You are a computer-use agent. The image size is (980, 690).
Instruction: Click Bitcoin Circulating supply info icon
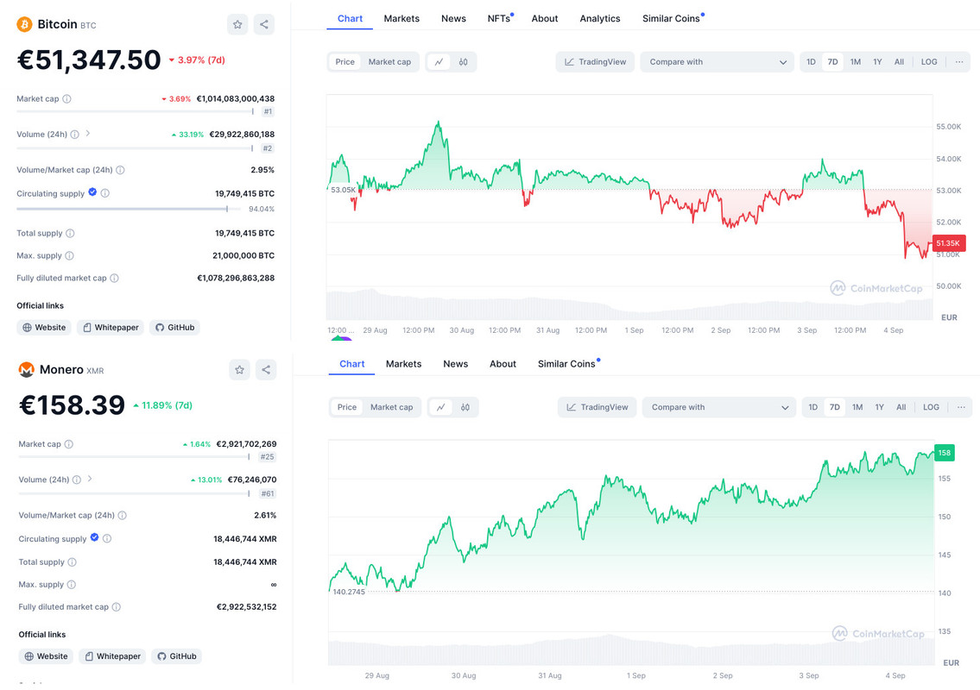tap(105, 193)
